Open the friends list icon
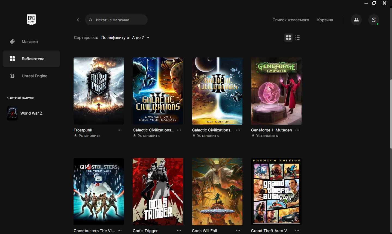Viewport: 392px width, 234px height. pyautogui.click(x=356, y=20)
